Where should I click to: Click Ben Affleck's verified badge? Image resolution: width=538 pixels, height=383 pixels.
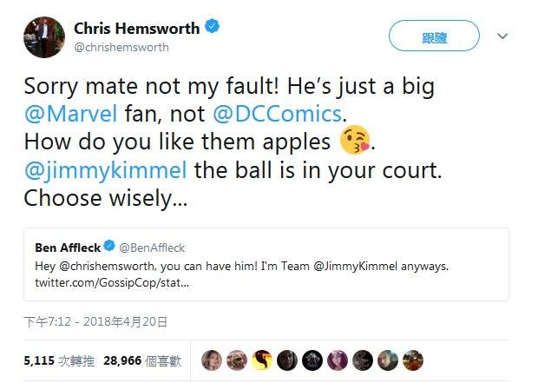point(109,246)
